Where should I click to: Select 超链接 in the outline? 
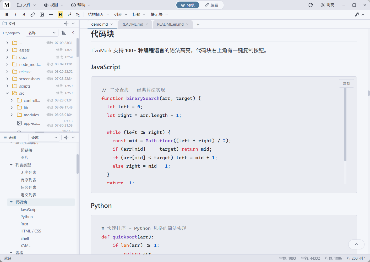pos(26,150)
